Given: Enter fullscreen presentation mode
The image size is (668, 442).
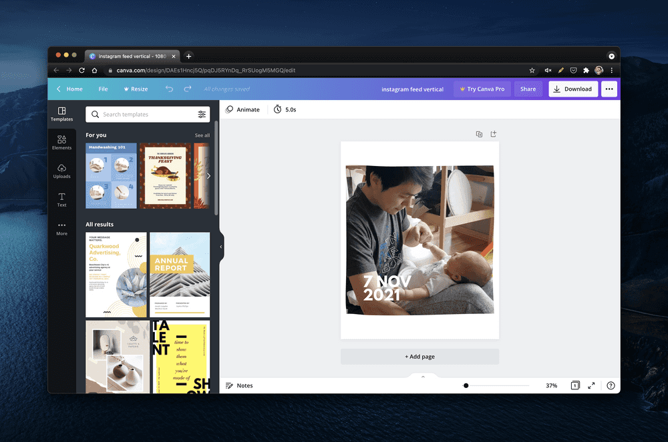Looking at the screenshot, I should click(591, 385).
